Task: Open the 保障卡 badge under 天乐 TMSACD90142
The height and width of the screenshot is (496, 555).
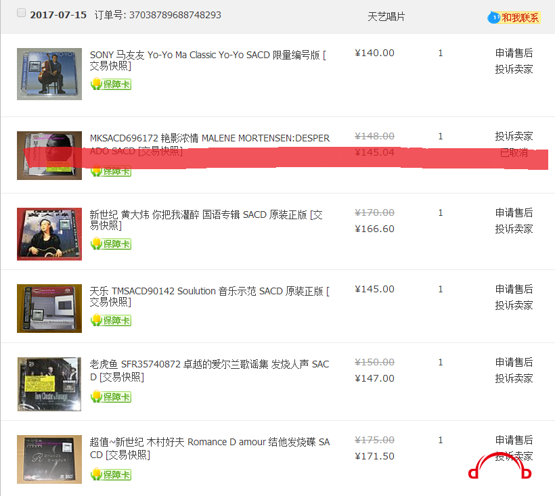Action: pos(111,320)
